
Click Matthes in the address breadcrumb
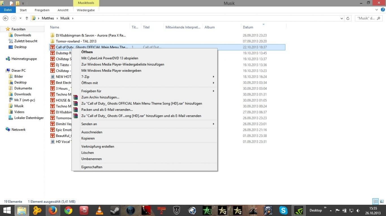coord(48,18)
